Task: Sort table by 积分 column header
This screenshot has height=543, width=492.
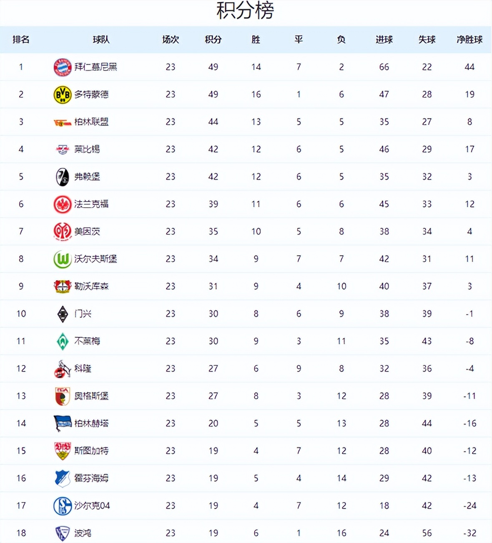Action: (213, 40)
